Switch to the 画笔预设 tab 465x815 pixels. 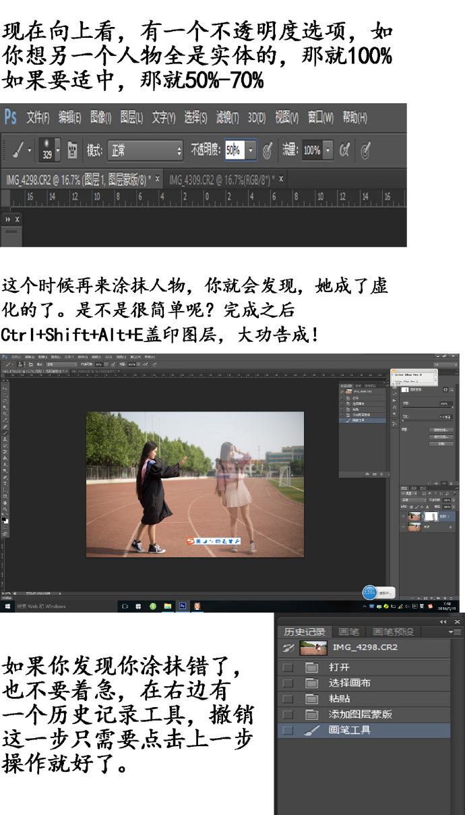coord(394,632)
